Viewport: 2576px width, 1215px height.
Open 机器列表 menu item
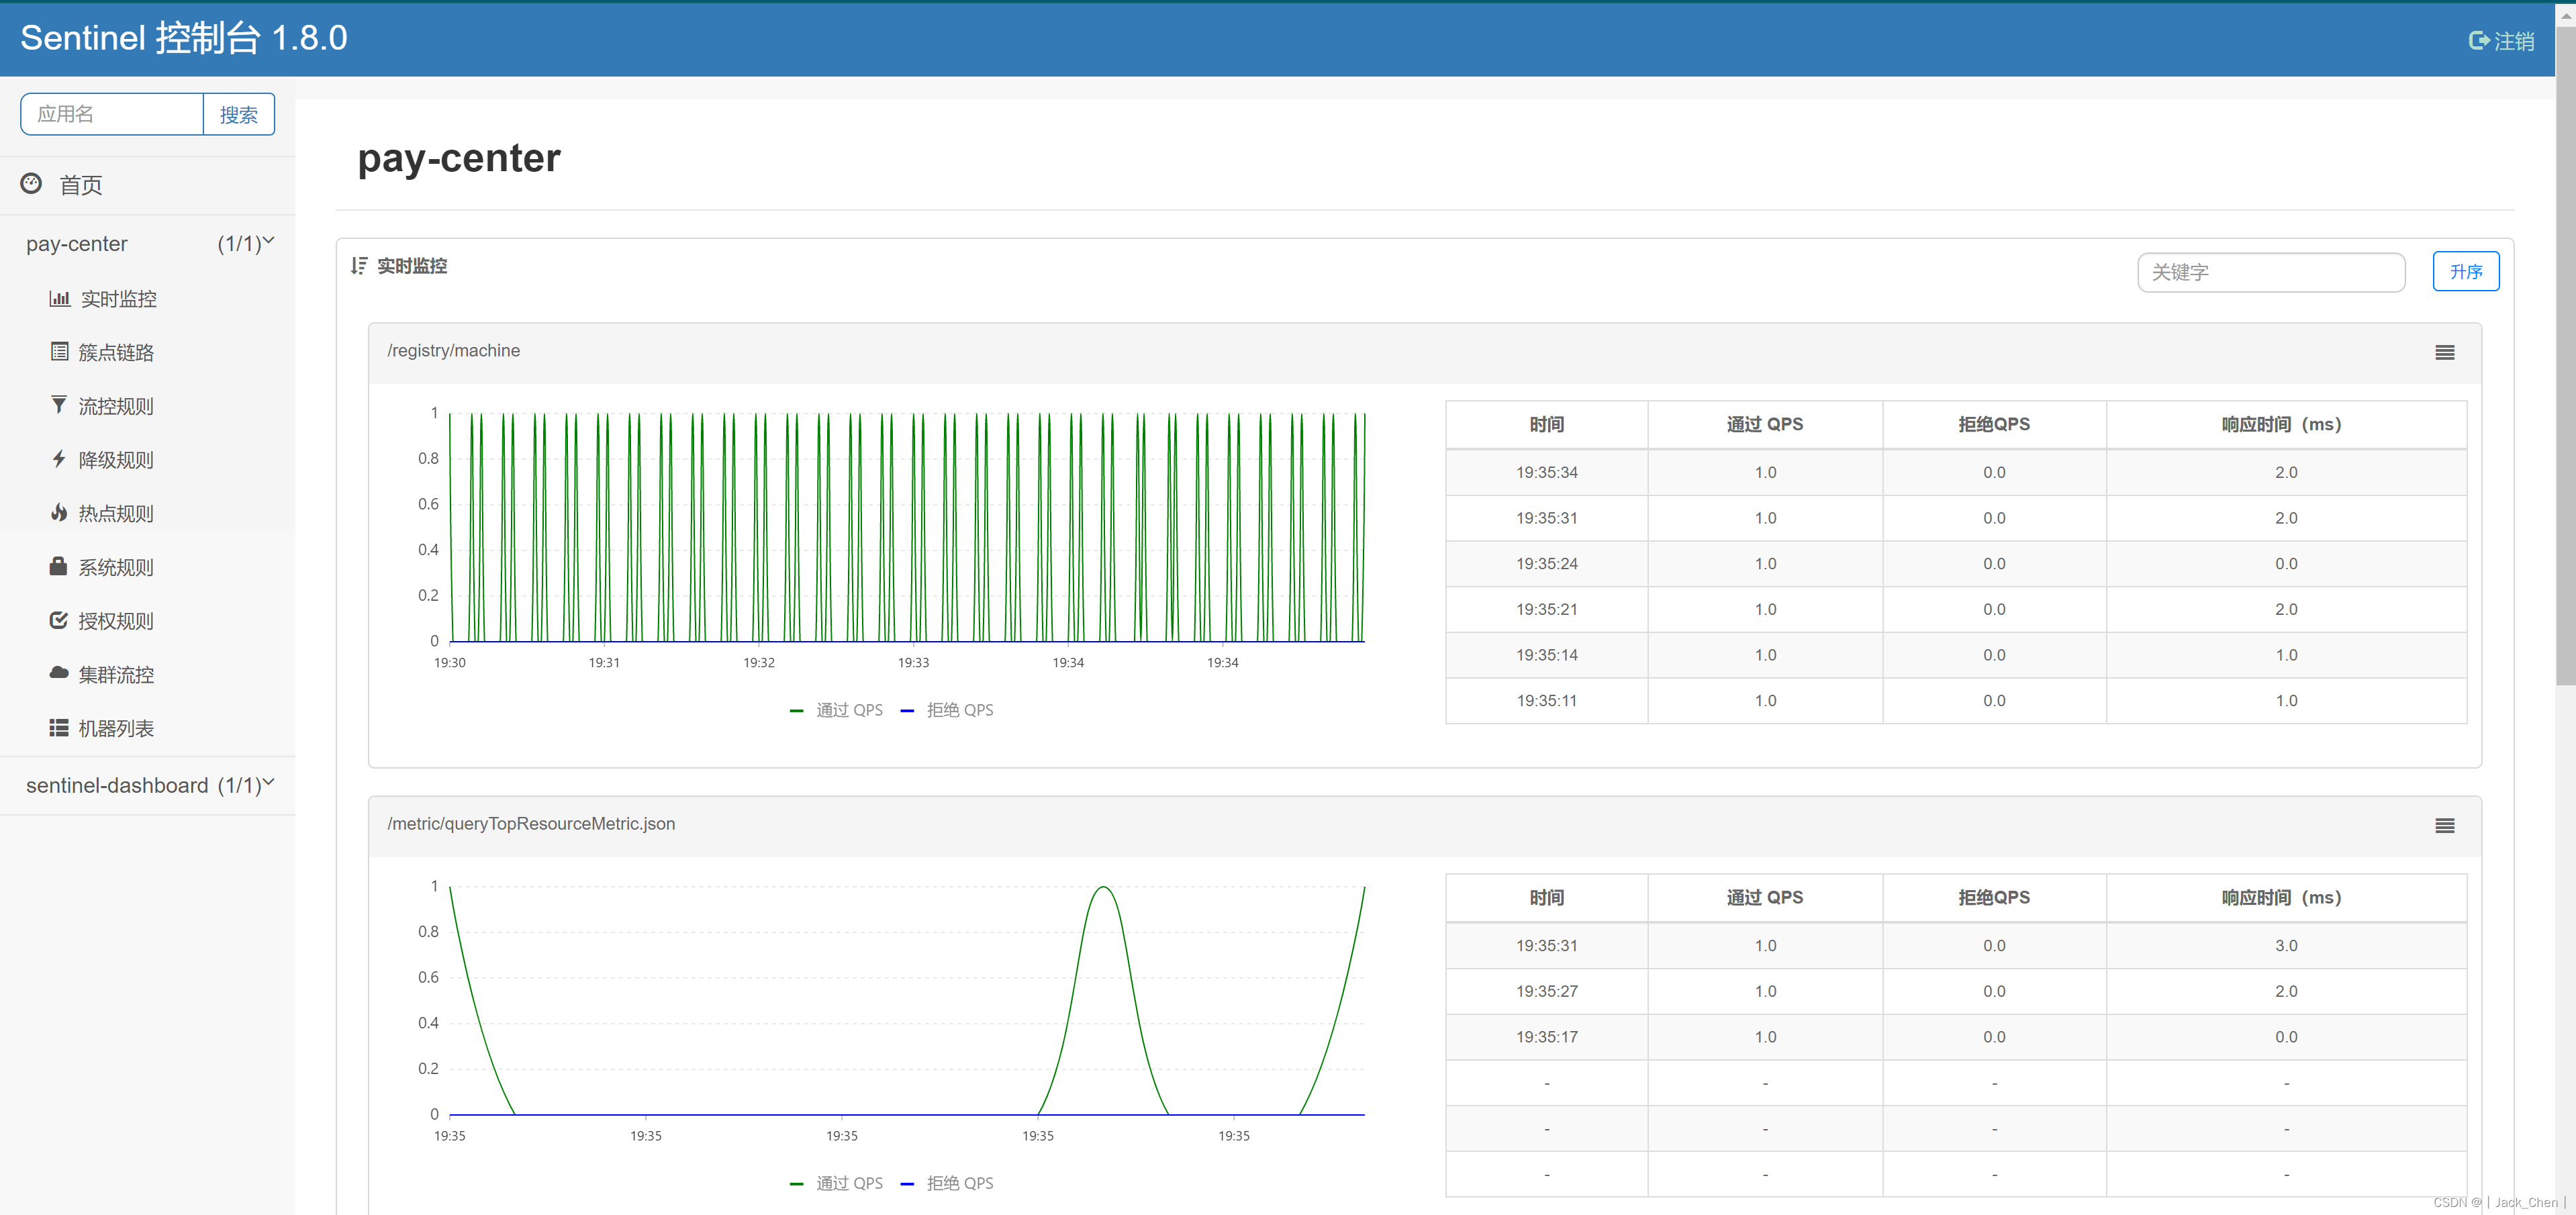[116, 728]
